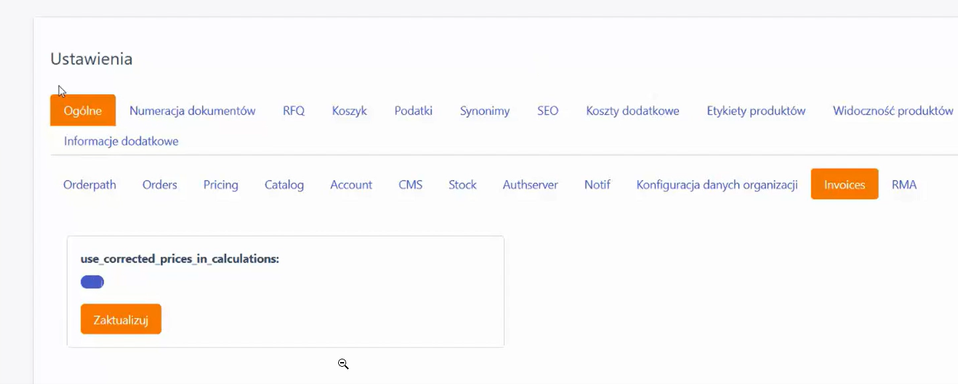Open the Synonimy tab
958x384 pixels.
(485, 110)
